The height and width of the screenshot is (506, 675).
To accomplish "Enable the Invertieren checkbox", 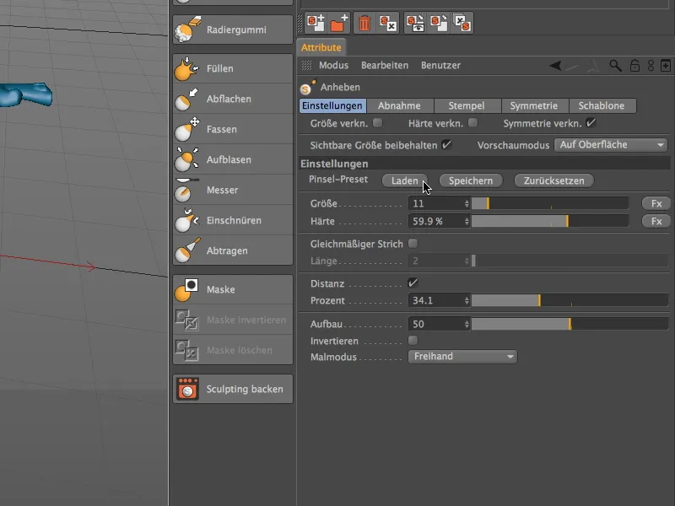I will (413, 341).
